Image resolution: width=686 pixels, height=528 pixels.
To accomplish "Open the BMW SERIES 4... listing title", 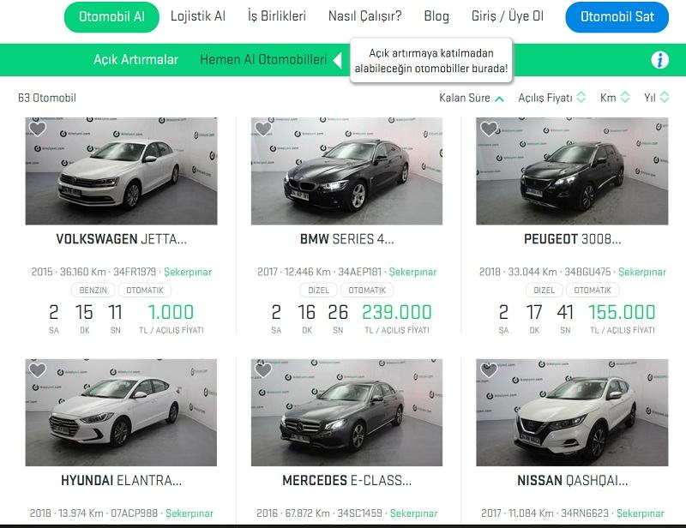I will [x=347, y=239].
